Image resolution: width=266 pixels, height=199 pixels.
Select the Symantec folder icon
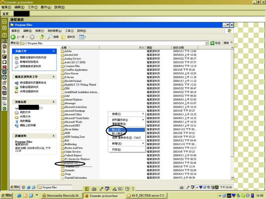point(63,170)
